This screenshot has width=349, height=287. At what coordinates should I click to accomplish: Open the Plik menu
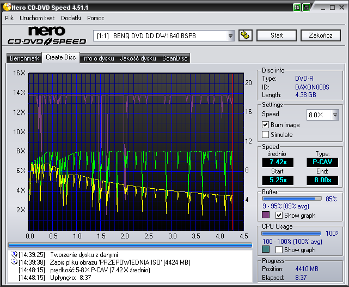(9, 18)
